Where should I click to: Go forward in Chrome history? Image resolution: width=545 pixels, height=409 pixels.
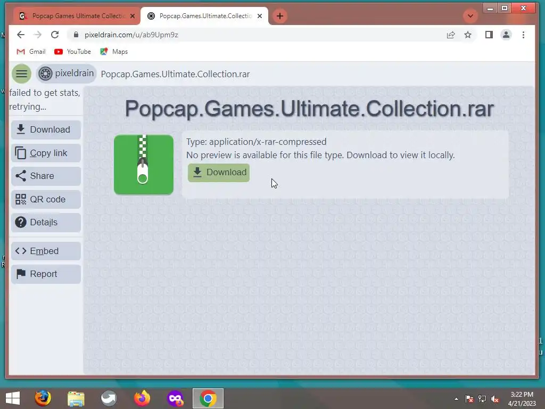[x=38, y=35]
